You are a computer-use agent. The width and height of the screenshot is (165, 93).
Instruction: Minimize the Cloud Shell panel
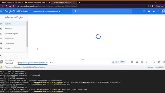pyautogui.click(x=154, y=62)
